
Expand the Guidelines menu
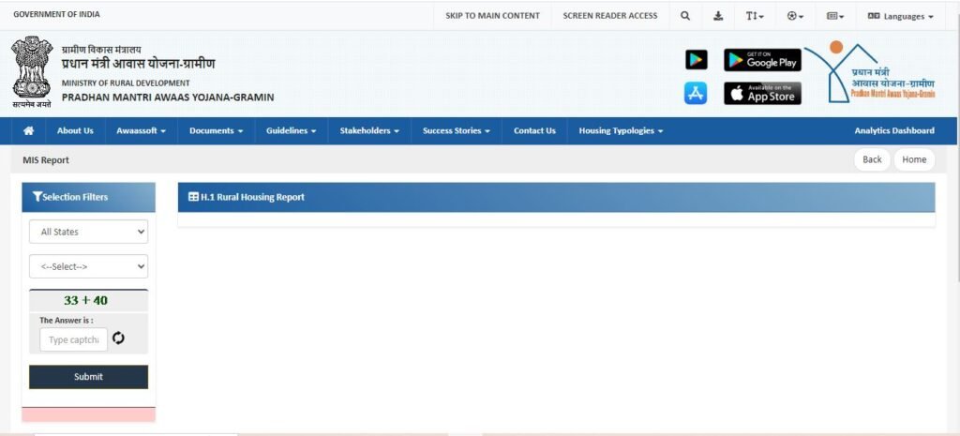point(291,130)
